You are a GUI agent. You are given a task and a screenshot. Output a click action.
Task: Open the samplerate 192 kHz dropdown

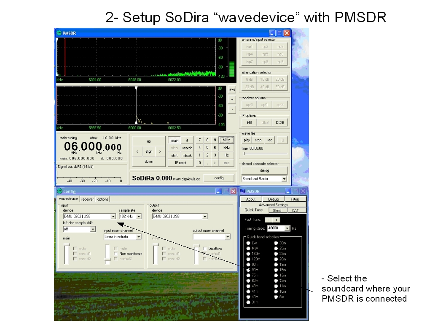click(139, 217)
